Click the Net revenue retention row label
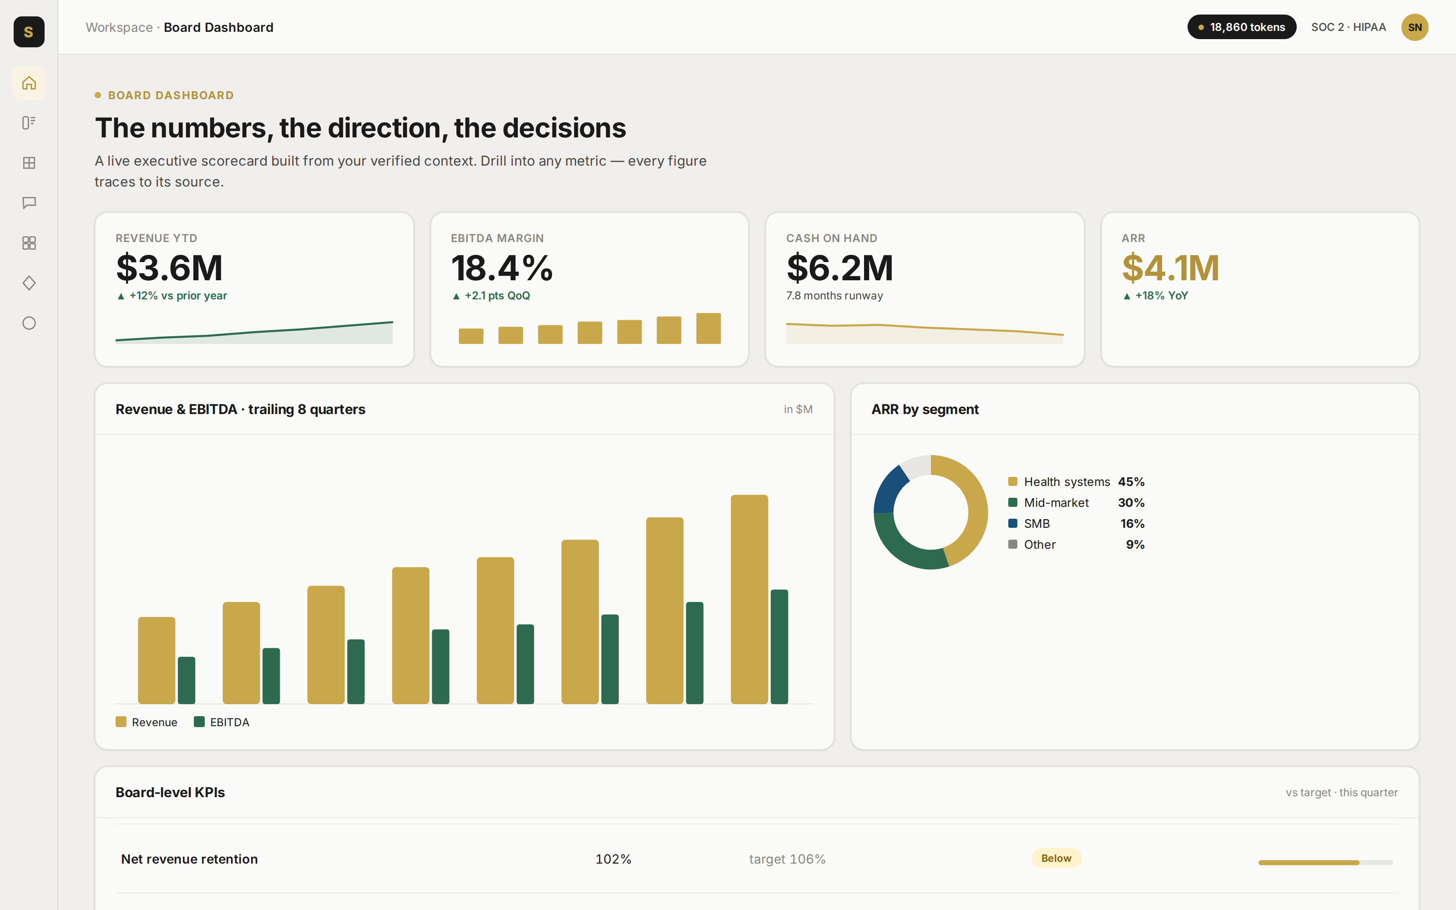Viewport: 1456px width, 910px height. click(x=190, y=859)
